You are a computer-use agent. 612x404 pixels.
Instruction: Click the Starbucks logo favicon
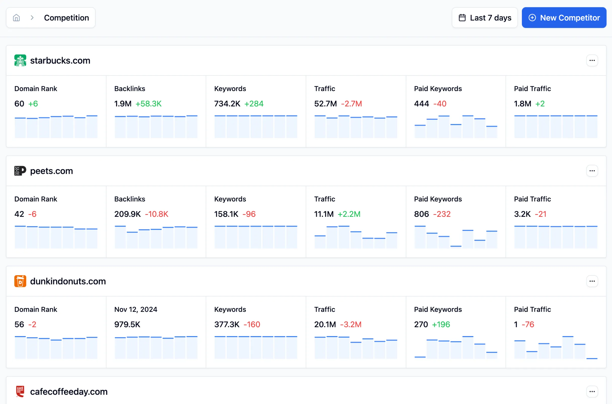pos(20,60)
